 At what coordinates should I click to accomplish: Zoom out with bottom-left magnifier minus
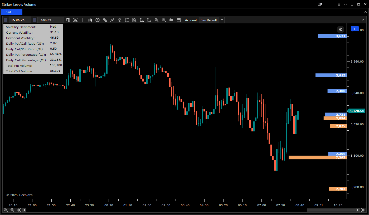click(6, 210)
